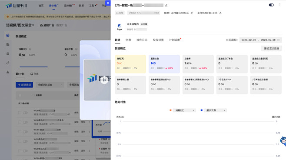Open the 消耗(元) trend series dropdown

coord(184,110)
